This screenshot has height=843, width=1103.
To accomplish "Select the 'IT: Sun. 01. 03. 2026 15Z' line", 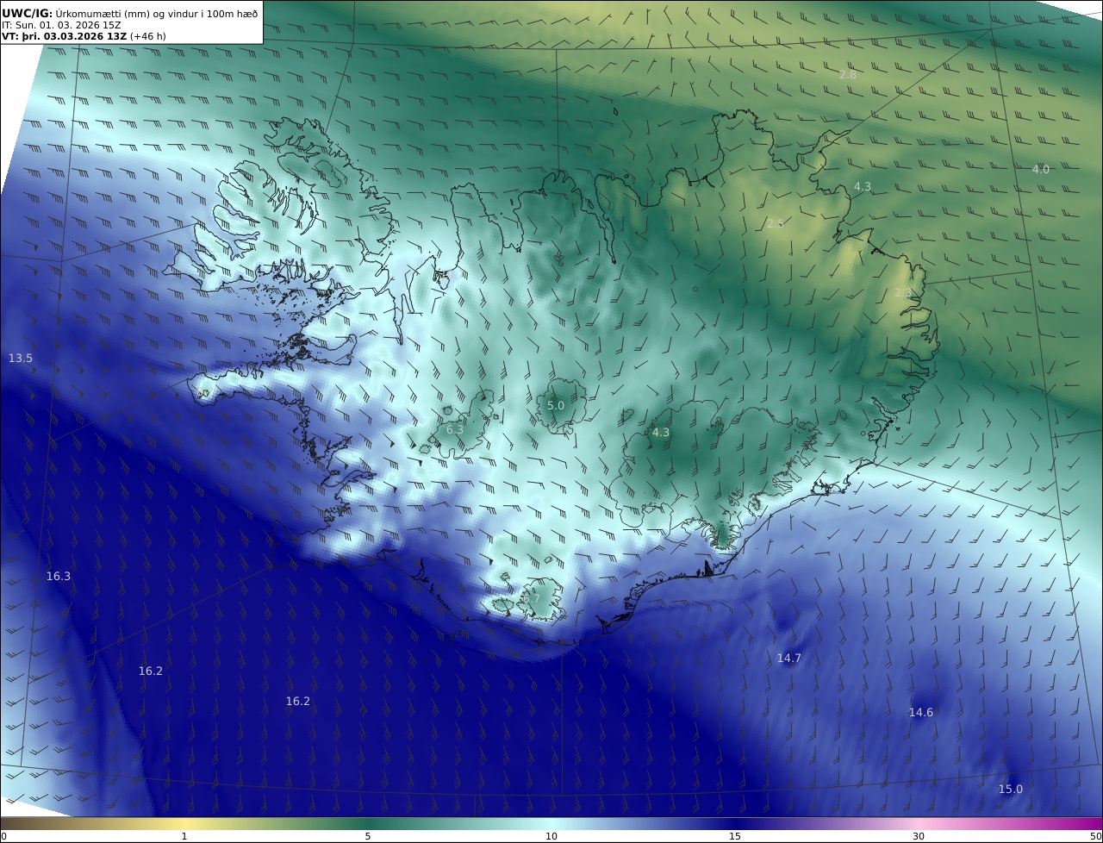I will point(61,25).
